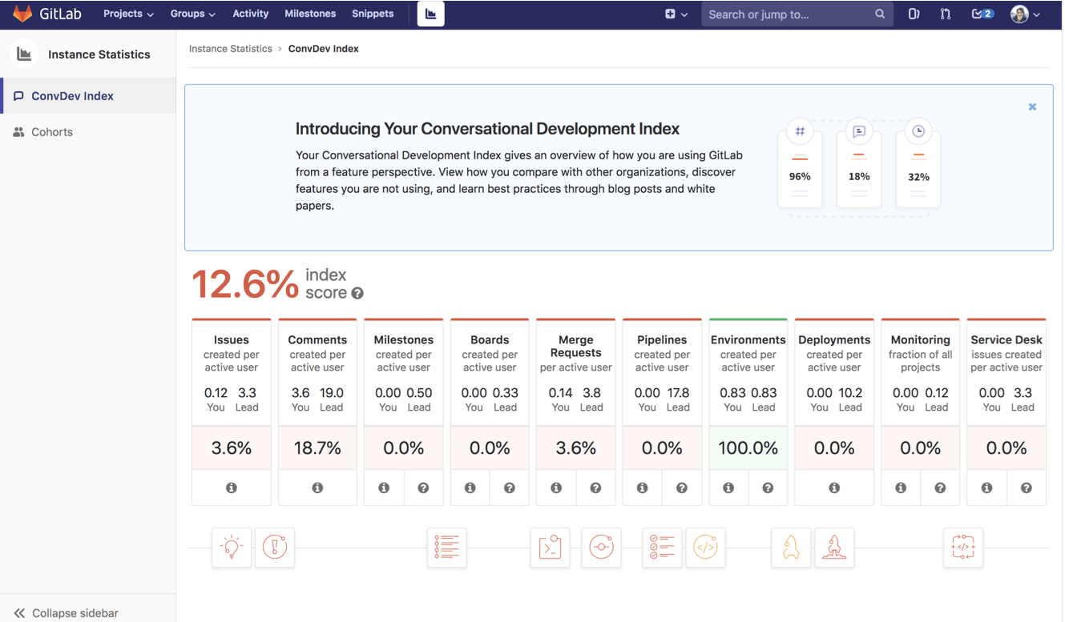The image size is (1065, 622).
Task: Open Activity in the top navigation
Action: [250, 14]
